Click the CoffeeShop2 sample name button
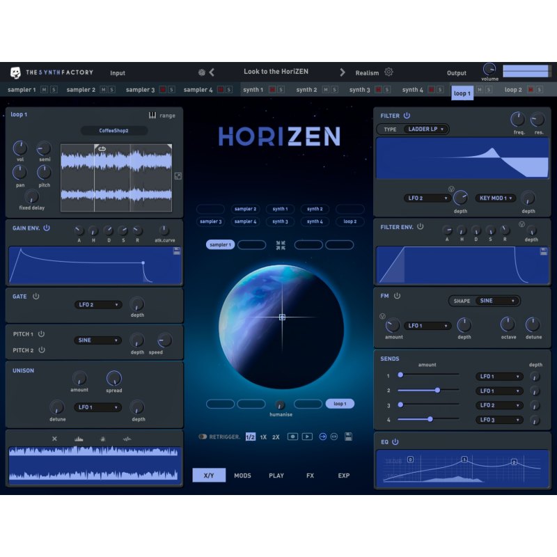This screenshot has height=557, width=557. point(114,130)
